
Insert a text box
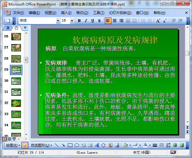[x=83, y=145]
